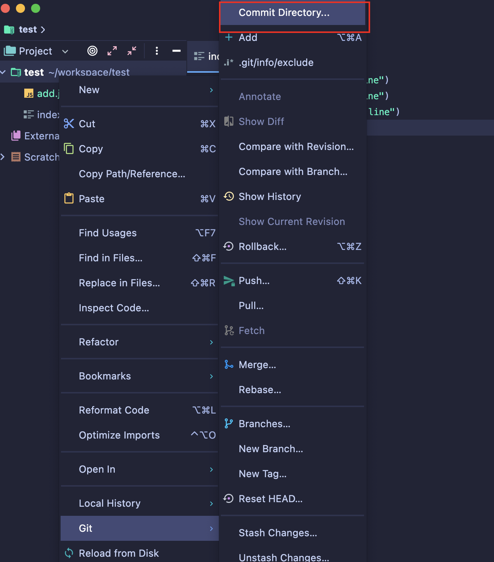The width and height of the screenshot is (494, 562).
Task: Click the yellow JS icon beside add.js
Action: coord(29,93)
